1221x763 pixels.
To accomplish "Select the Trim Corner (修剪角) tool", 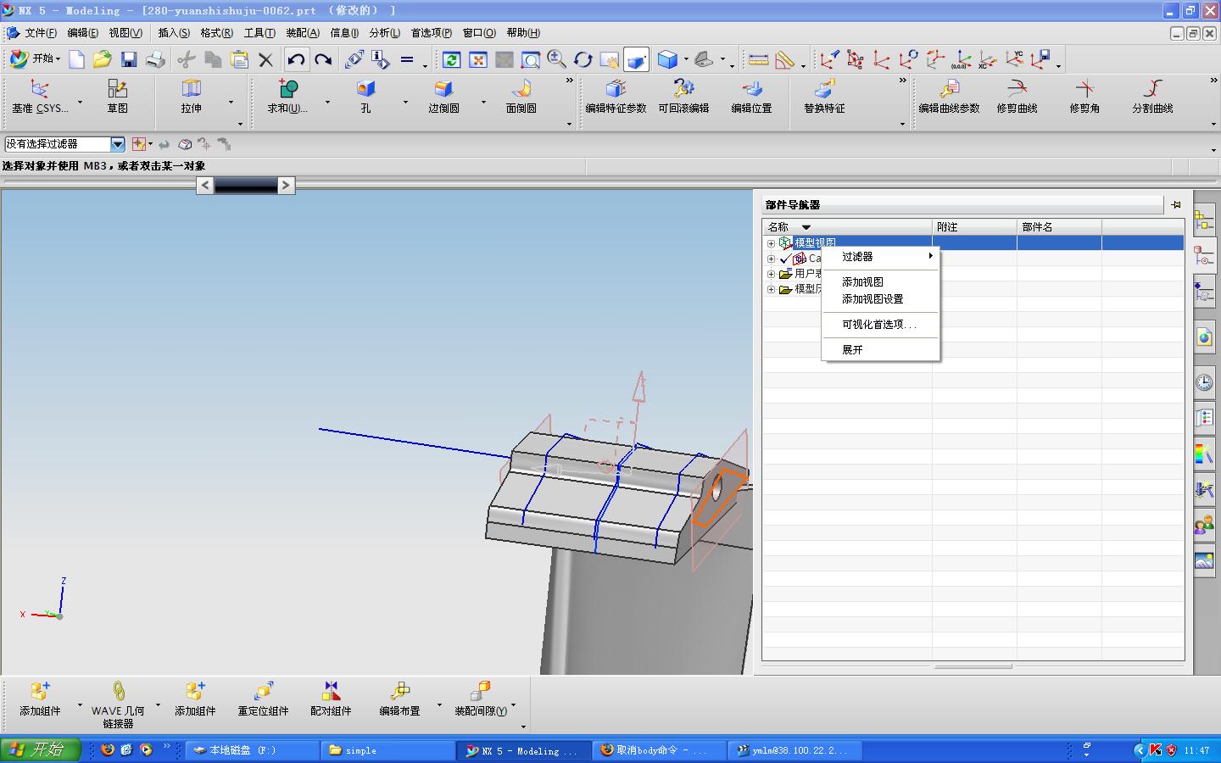I will 1084,97.
